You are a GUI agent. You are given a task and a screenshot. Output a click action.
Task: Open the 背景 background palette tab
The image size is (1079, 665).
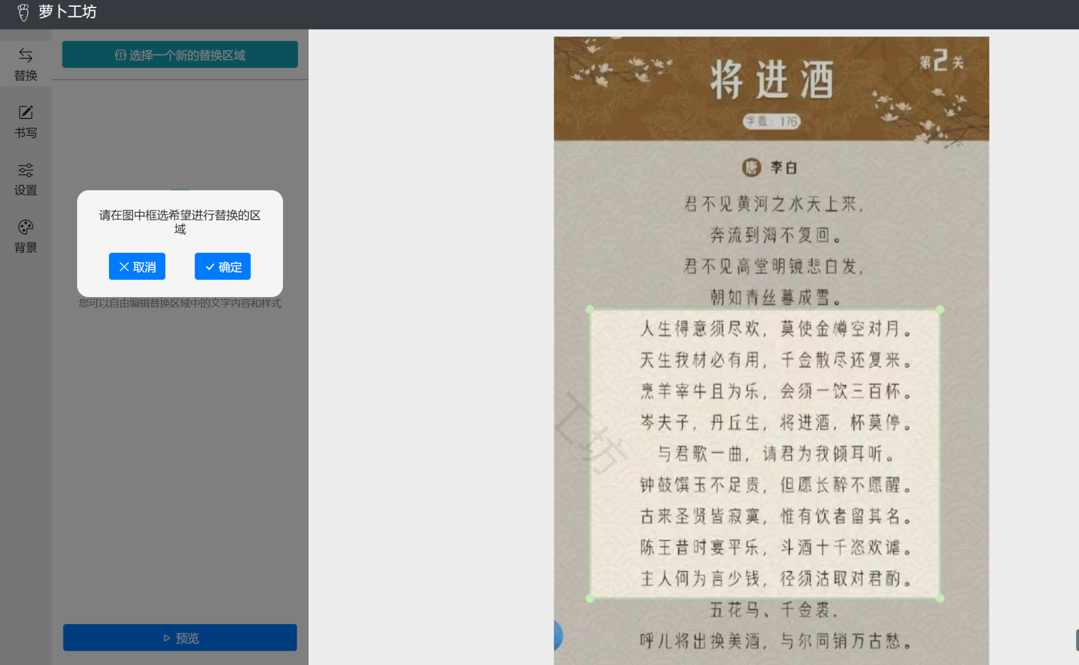click(25, 236)
